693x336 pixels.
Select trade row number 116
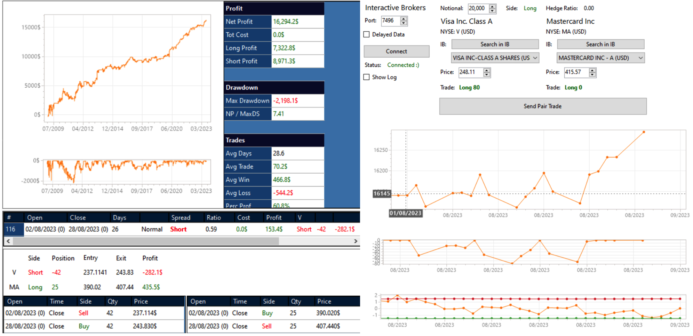coord(182,229)
